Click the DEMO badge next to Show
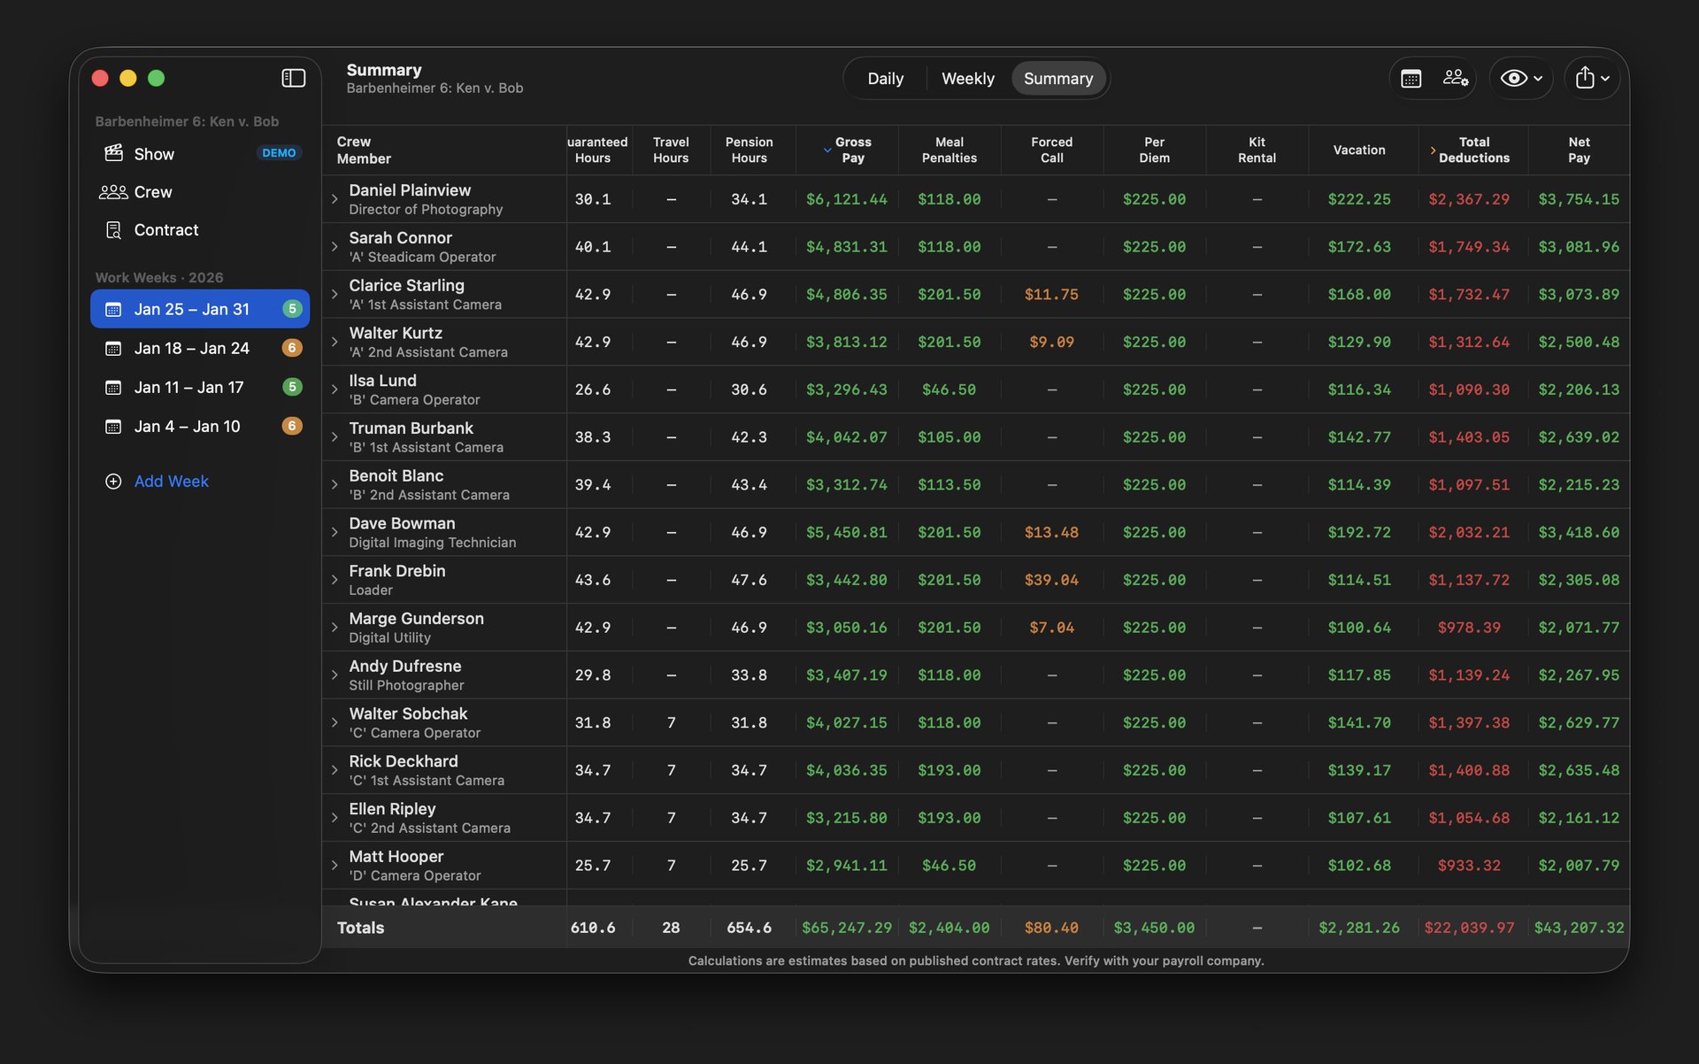1699x1064 pixels. click(x=279, y=153)
